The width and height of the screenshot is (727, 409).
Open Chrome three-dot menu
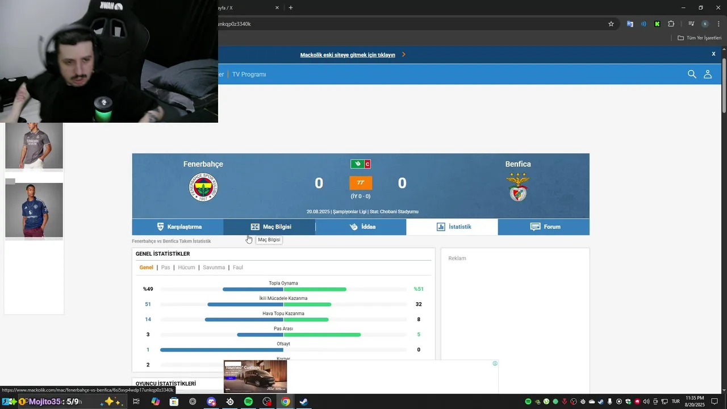(x=718, y=24)
